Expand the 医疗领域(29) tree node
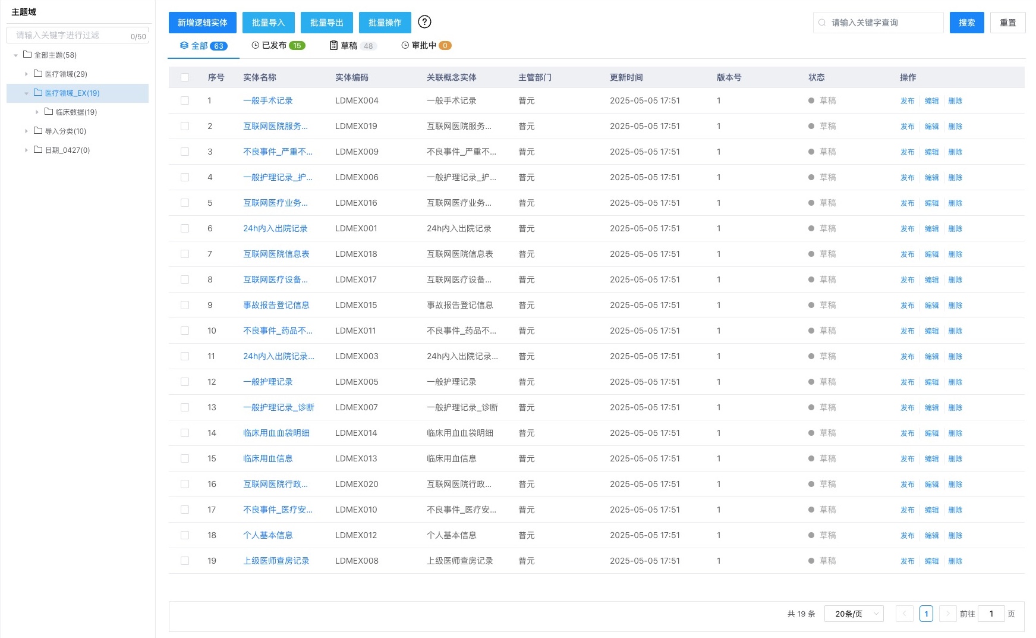The image size is (1036, 638). pyautogui.click(x=26, y=74)
